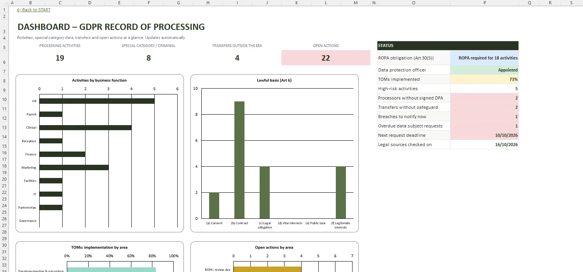This screenshot has width=583, height=272.
Task: Select the Marketing bar in the business function chart
Action: coord(74,167)
